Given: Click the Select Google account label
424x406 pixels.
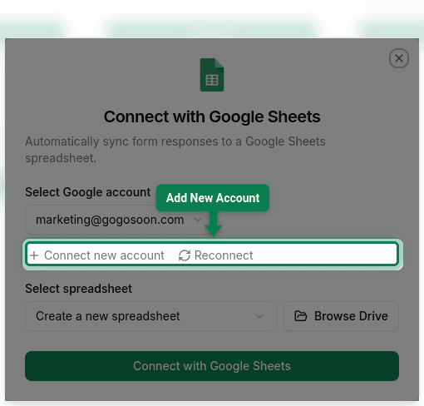Looking at the screenshot, I should point(87,192).
